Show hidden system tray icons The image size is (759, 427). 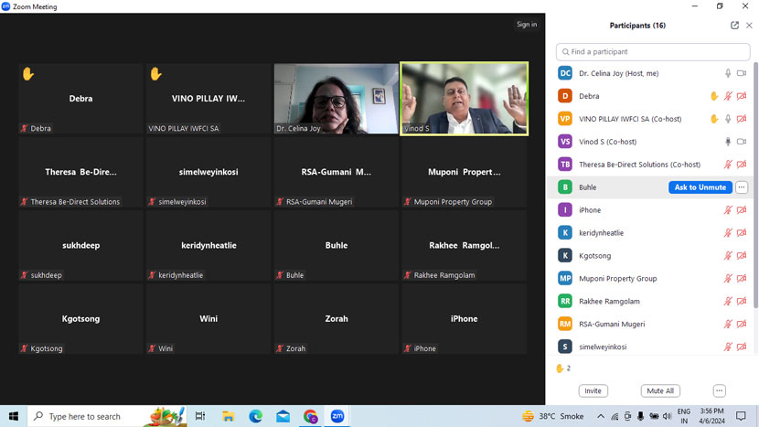[600, 416]
